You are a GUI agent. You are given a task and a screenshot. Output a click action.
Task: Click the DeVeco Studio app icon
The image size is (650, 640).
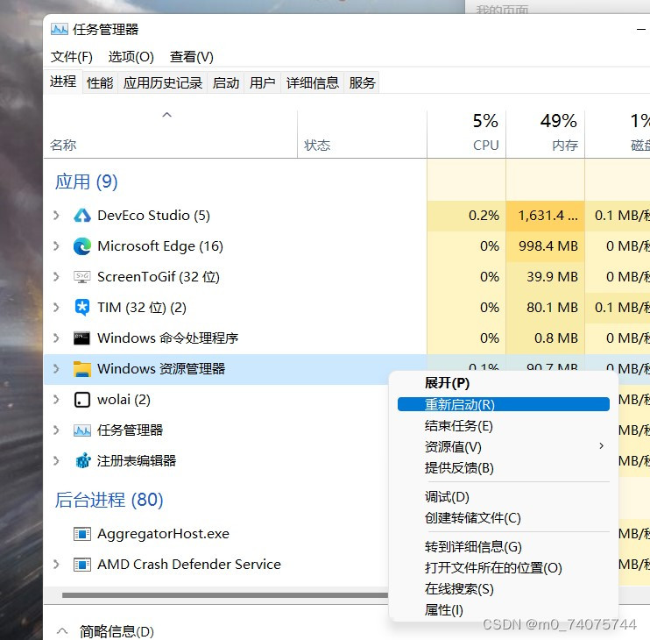(x=82, y=216)
